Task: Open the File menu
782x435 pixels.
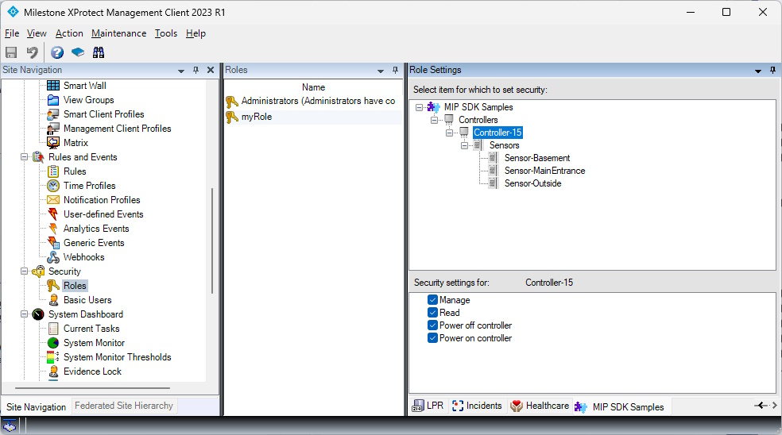Action: (x=12, y=33)
